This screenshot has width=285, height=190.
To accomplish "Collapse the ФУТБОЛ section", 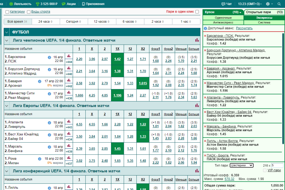I will 7,32.
